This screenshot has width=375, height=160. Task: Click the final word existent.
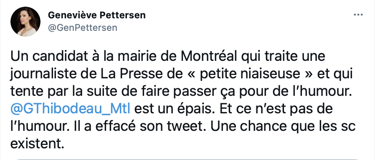coord(38,144)
